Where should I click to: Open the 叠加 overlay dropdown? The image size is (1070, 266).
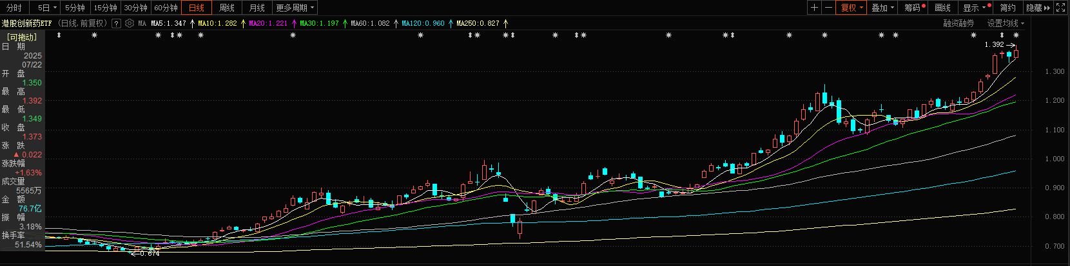(x=882, y=8)
